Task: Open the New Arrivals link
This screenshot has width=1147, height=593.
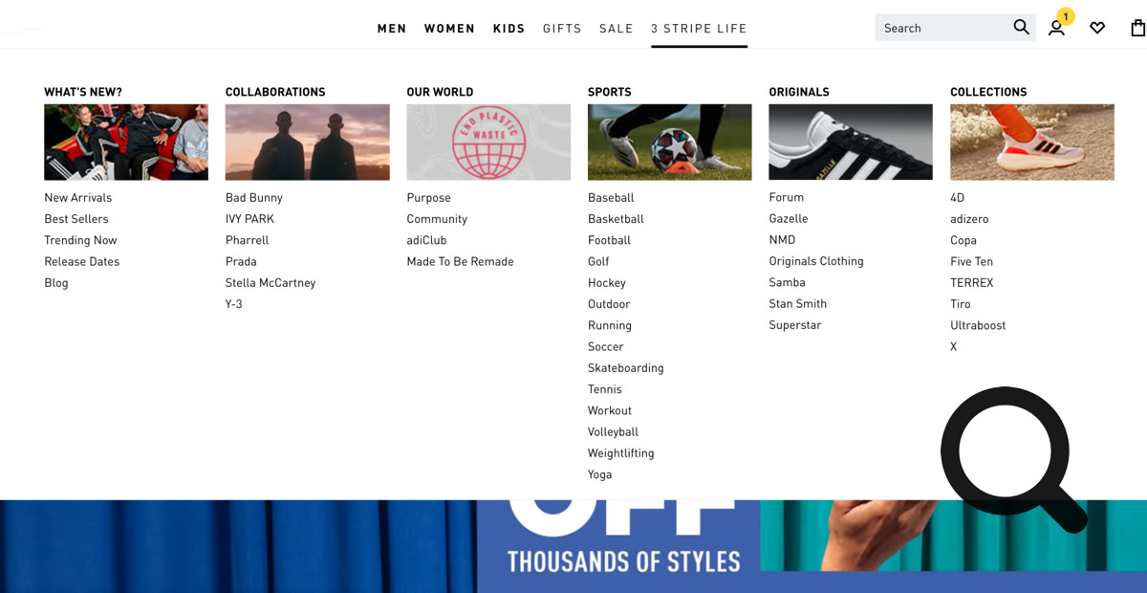Action: click(77, 197)
